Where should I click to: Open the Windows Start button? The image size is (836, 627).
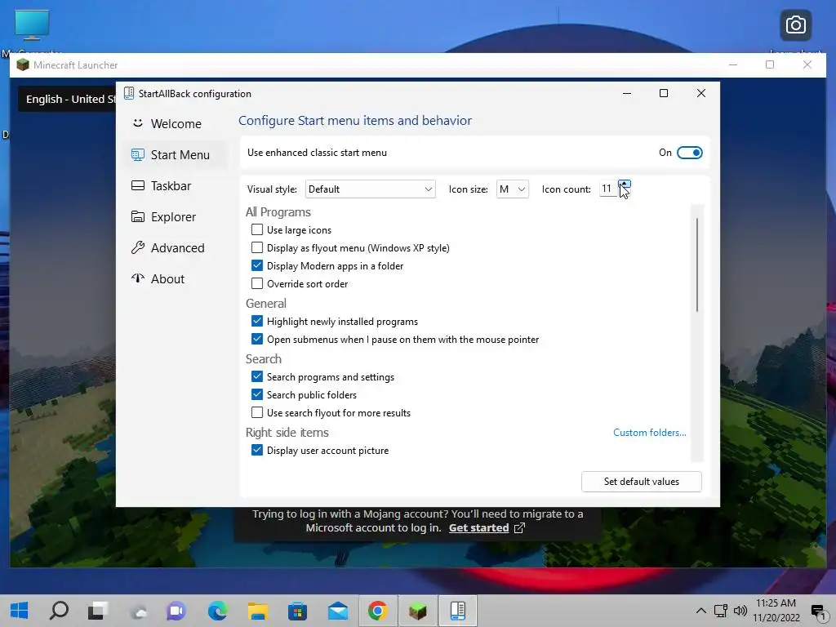click(20, 611)
